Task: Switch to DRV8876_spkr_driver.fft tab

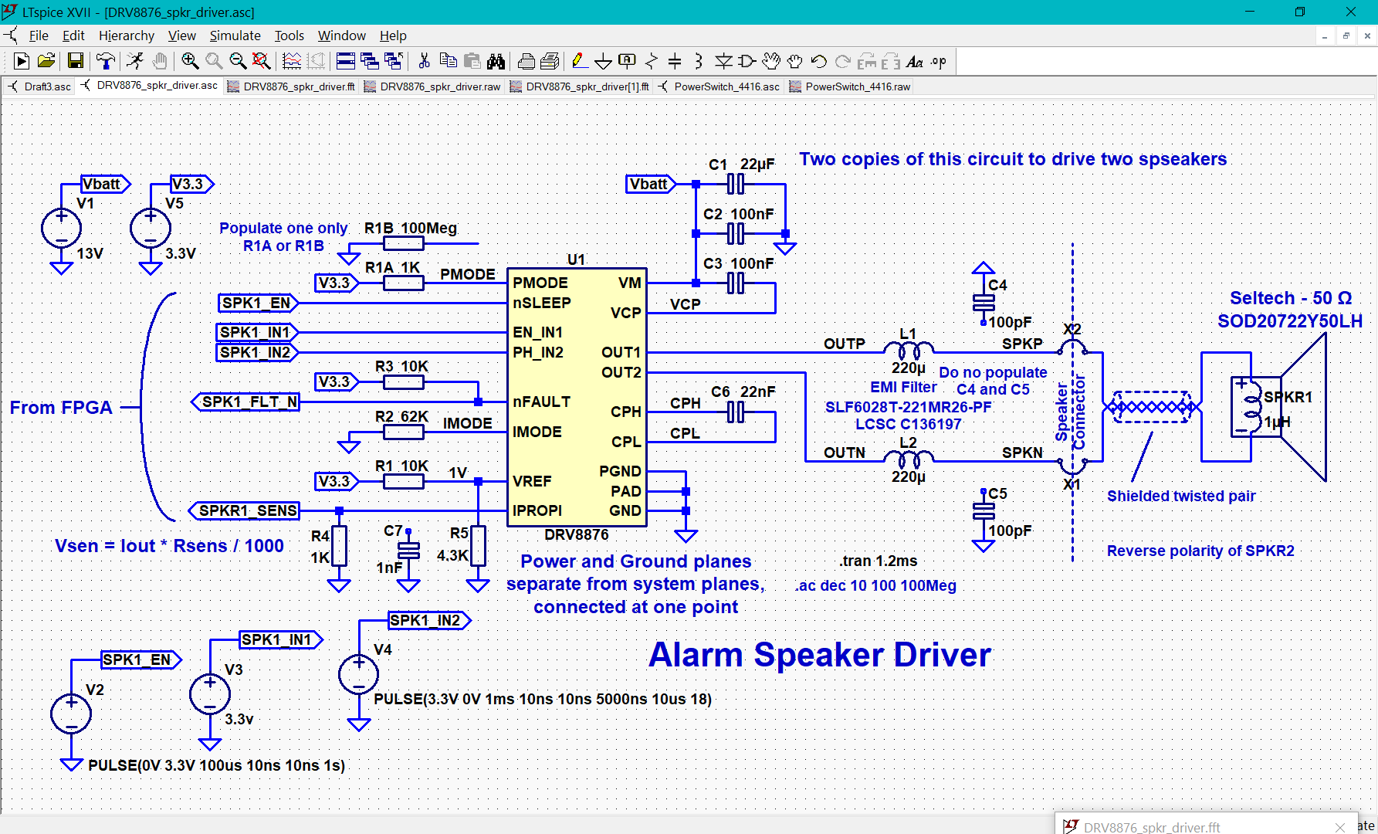Action: [292, 86]
